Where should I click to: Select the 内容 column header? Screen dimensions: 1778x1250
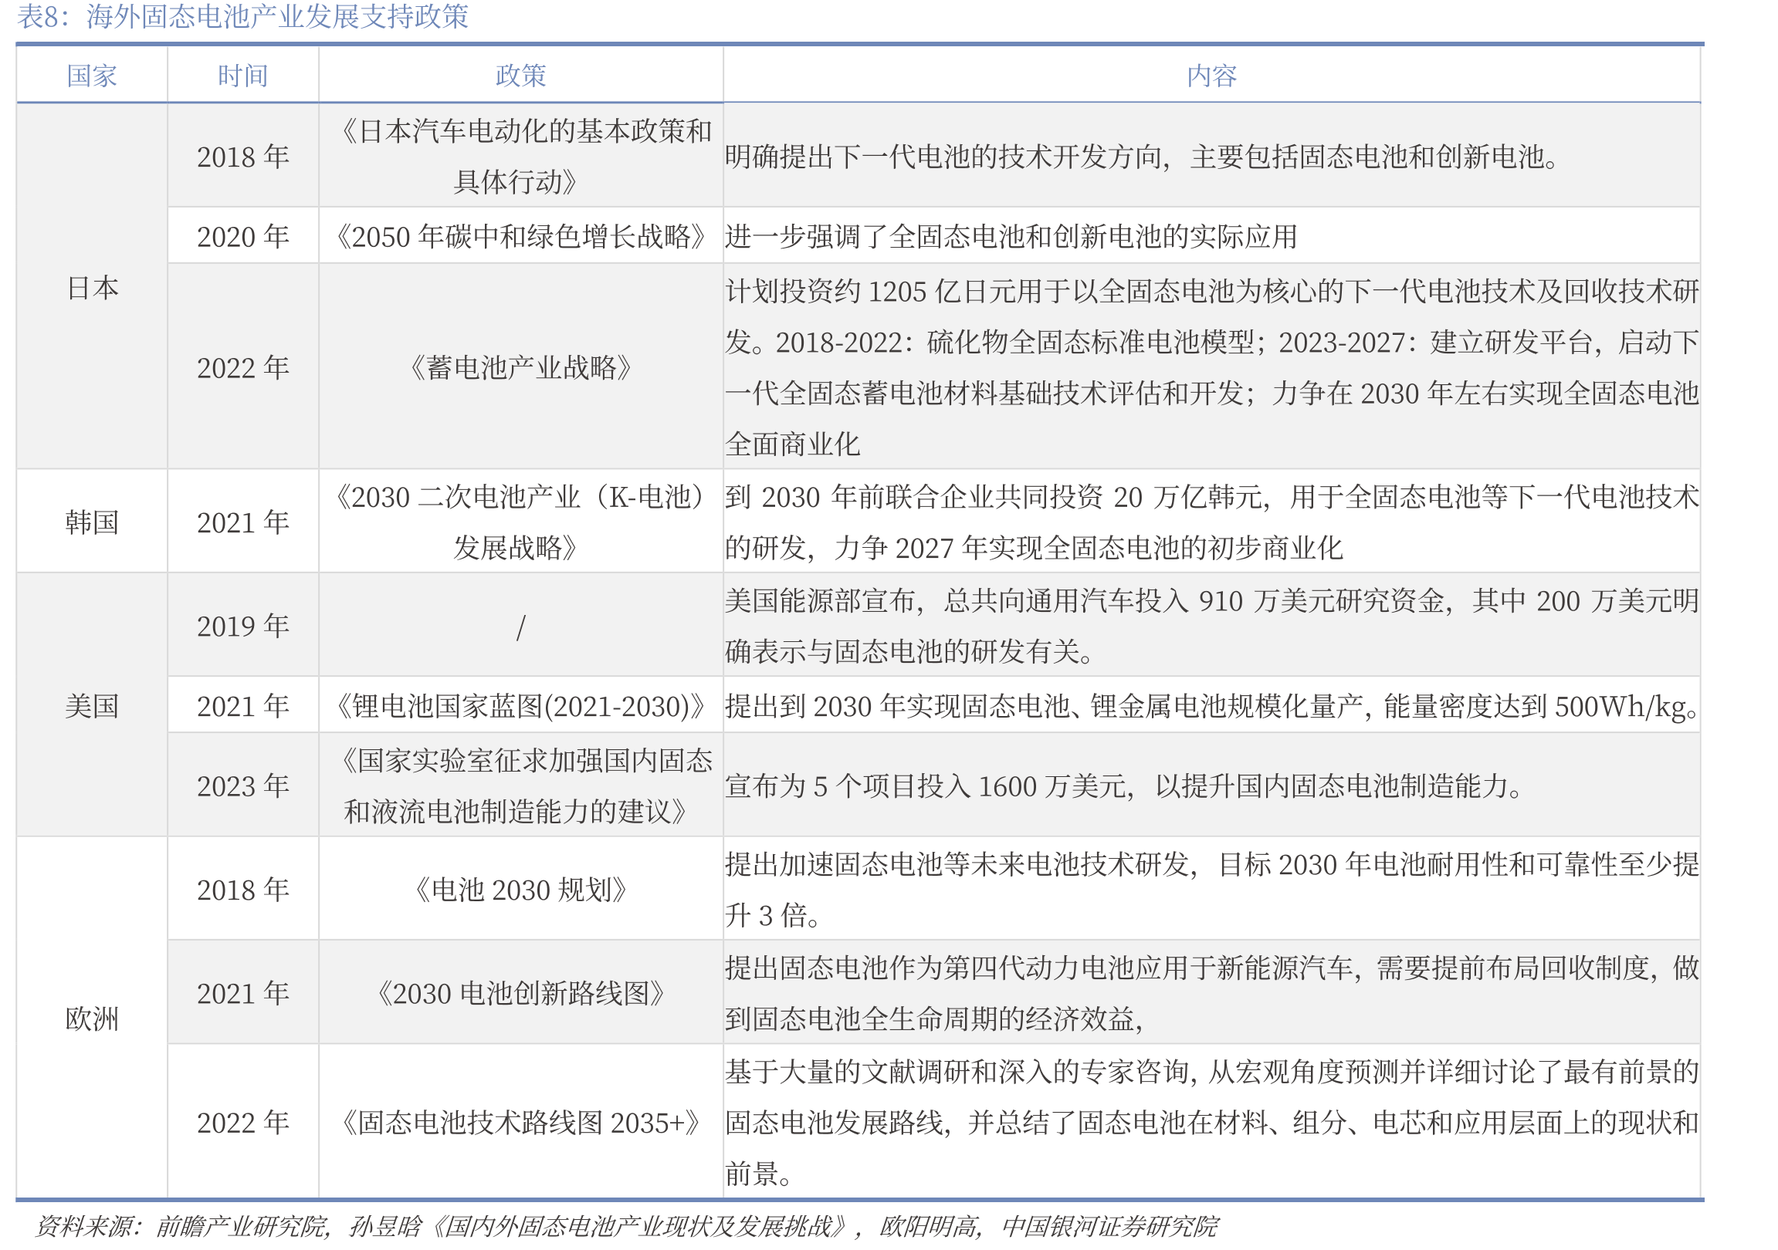[1211, 76]
